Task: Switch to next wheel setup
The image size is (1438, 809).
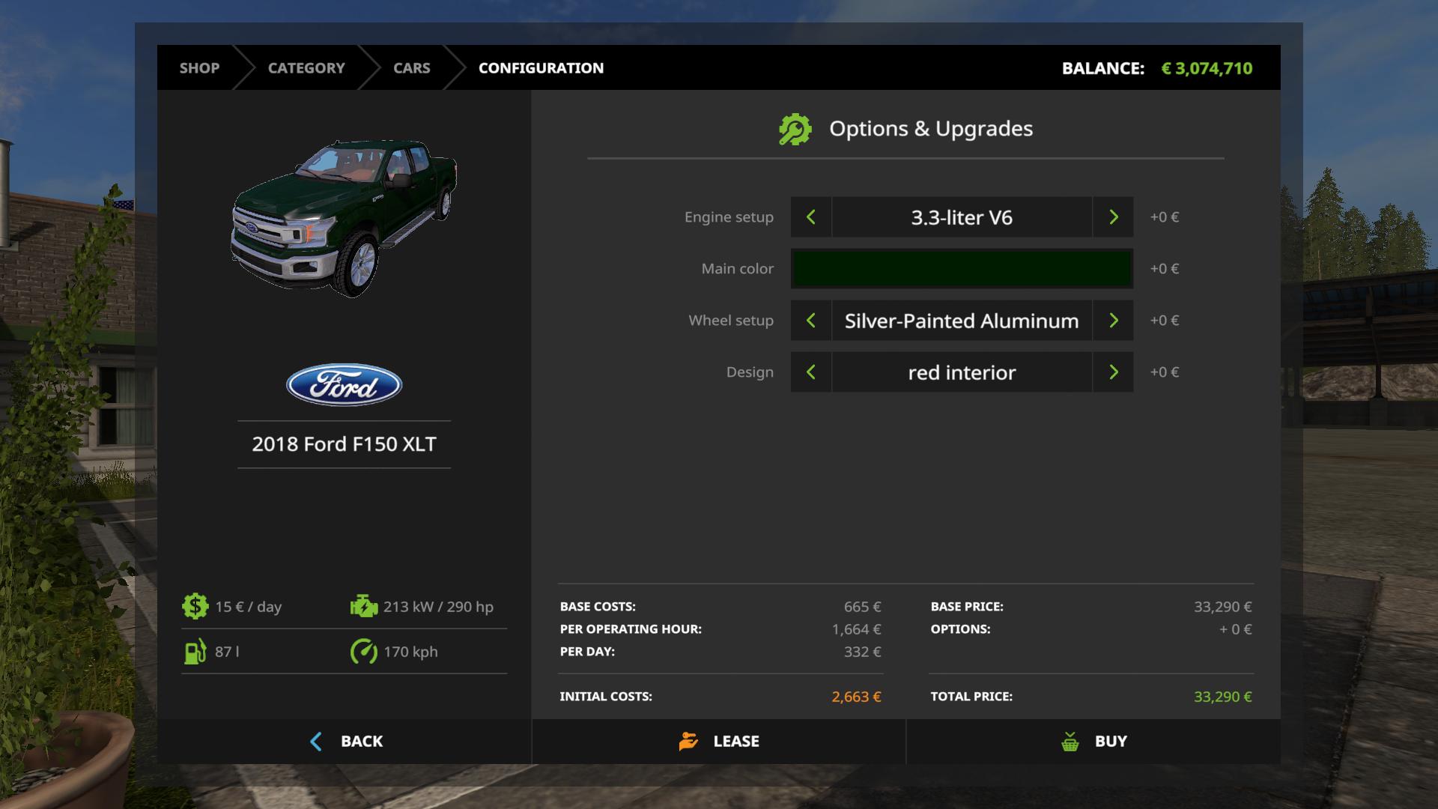Action: 1113,321
